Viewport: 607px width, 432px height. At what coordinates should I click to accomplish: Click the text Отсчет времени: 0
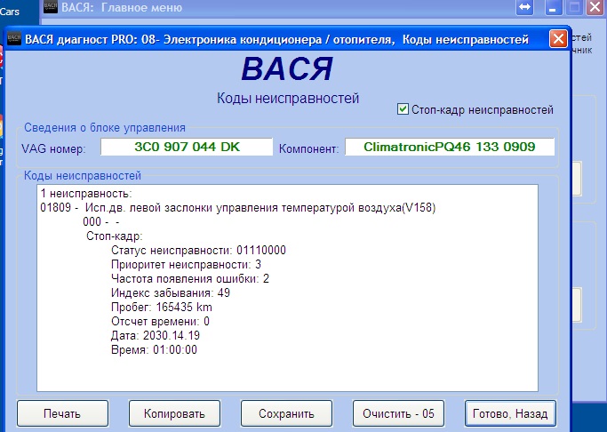click(x=160, y=321)
